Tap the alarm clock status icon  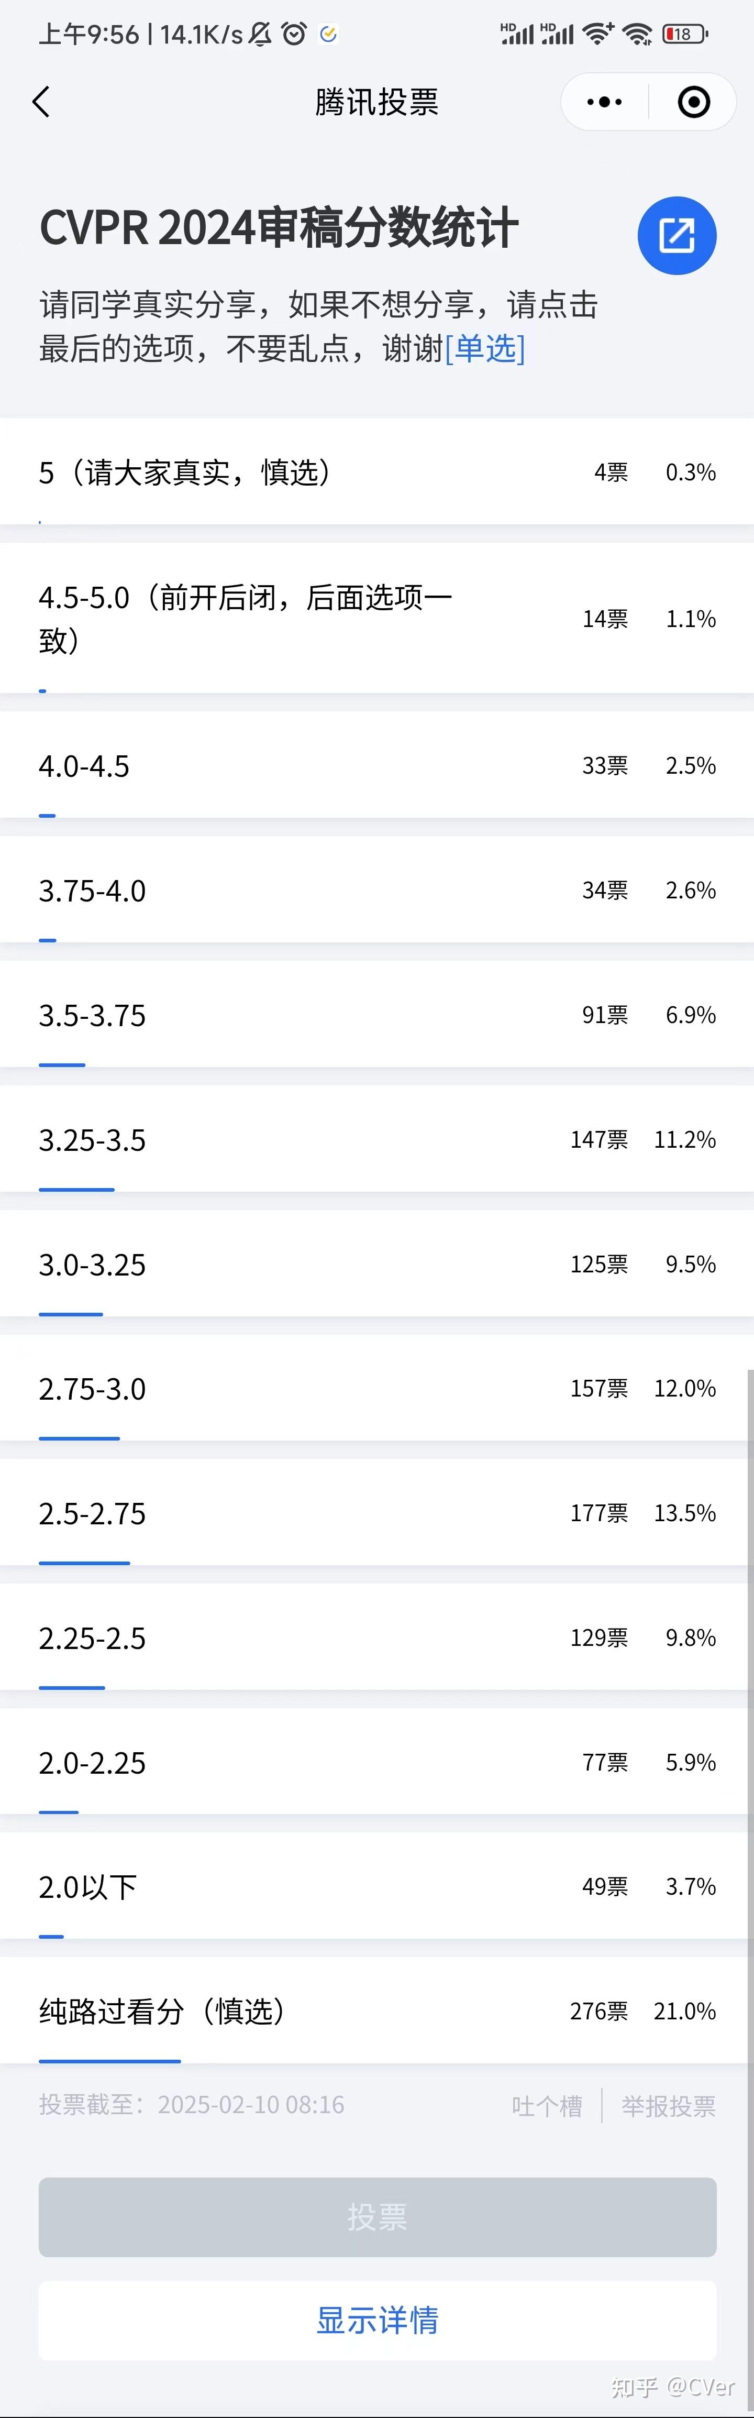click(x=294, y=35)
